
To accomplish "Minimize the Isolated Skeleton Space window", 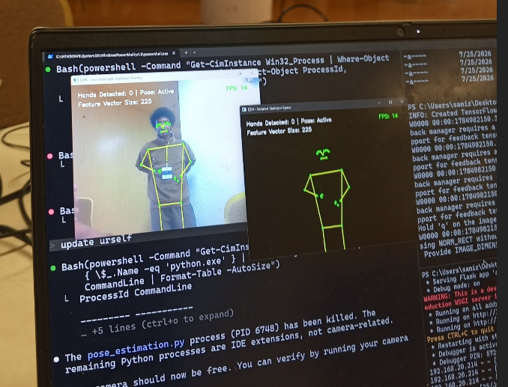I will [379, 103].
